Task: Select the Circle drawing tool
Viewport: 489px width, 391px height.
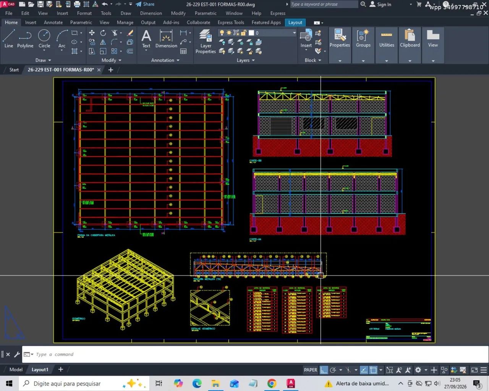Action: click(x=44, y=39)
